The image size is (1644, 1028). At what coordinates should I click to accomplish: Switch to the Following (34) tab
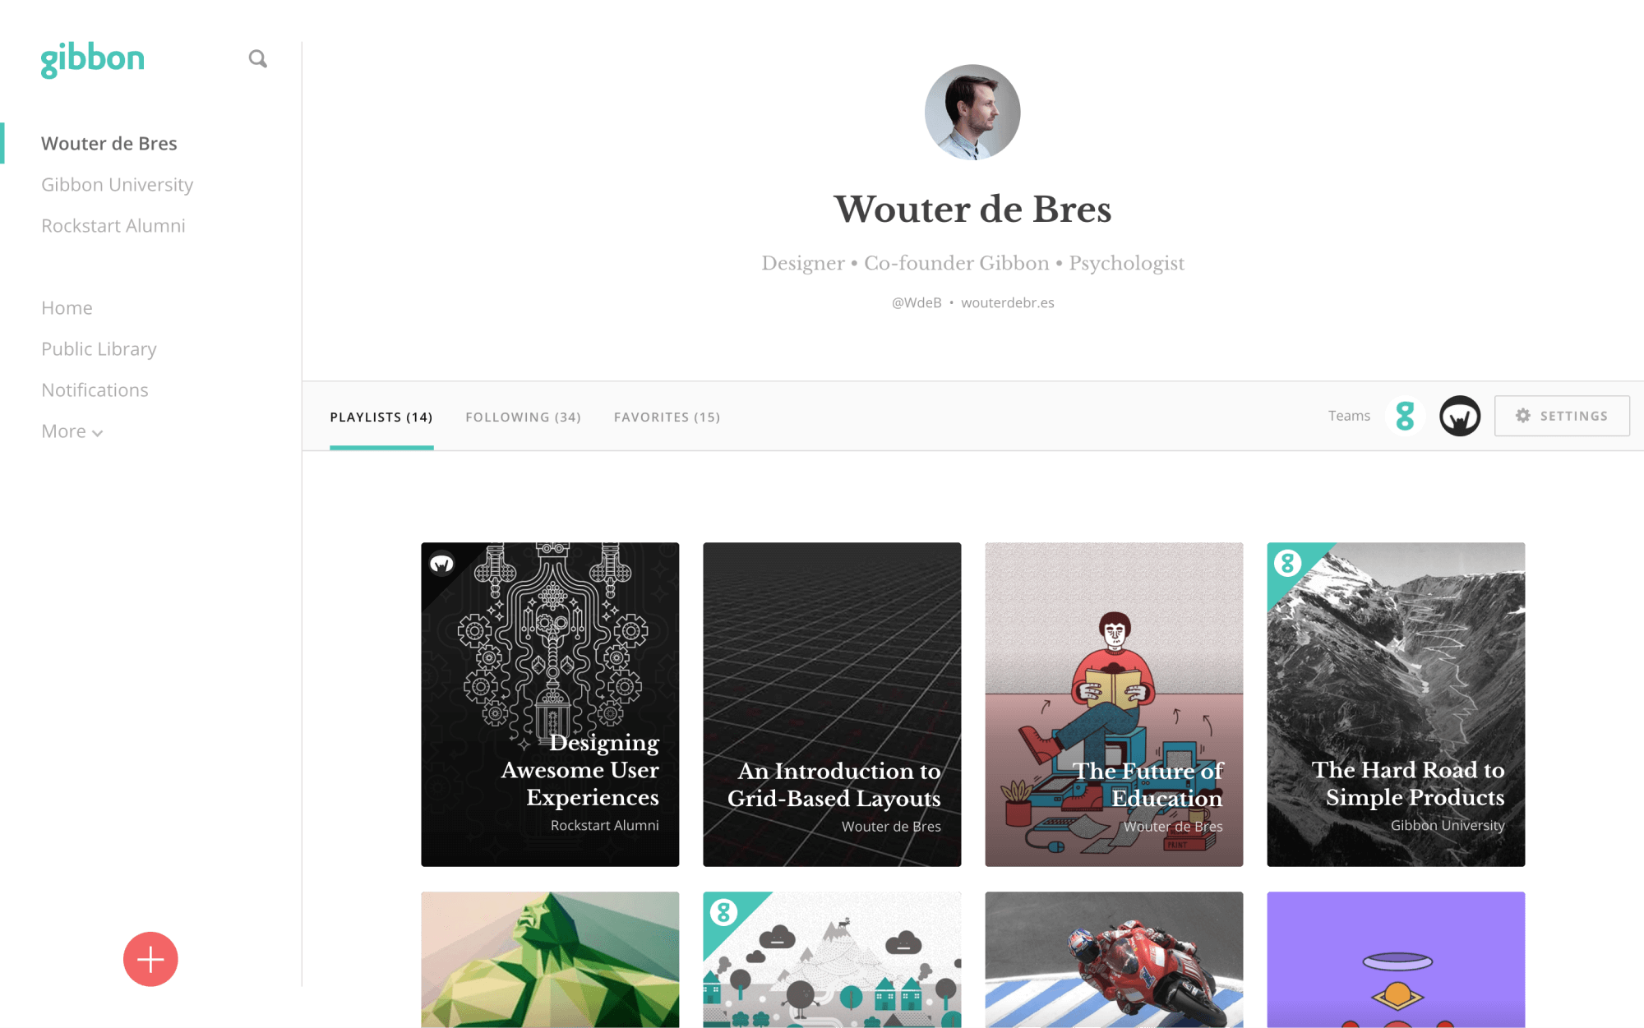pyautogui.click(x=523, y=417)
